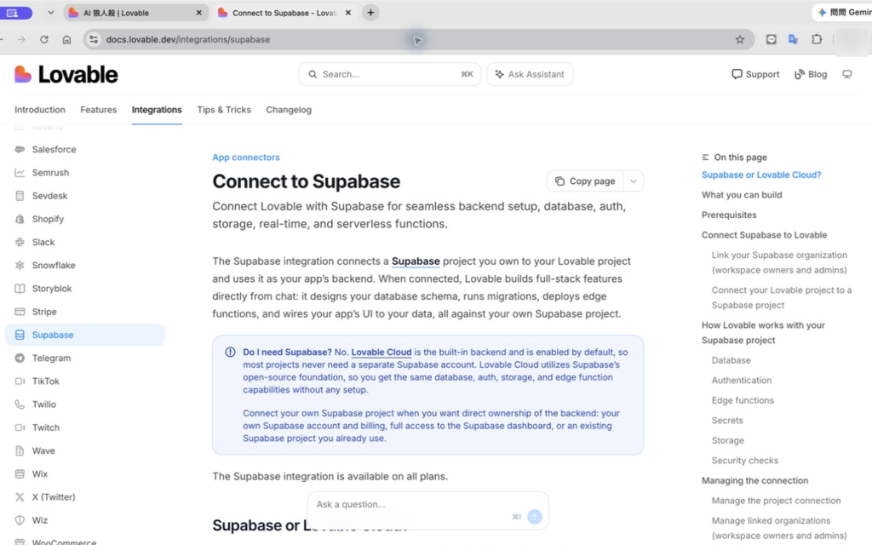Jump to Connect Supabase to Lovable section
The image size is (872, 545).
pos(764,235)
